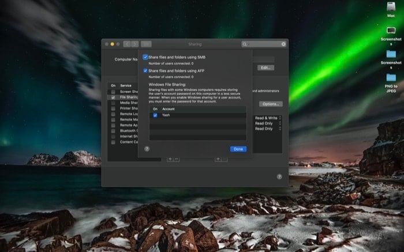This screenshot has height=252, width=404.
Task: Enable the Remote Management service checkbox
Action: pyautogui.click(x=113, y=120)
